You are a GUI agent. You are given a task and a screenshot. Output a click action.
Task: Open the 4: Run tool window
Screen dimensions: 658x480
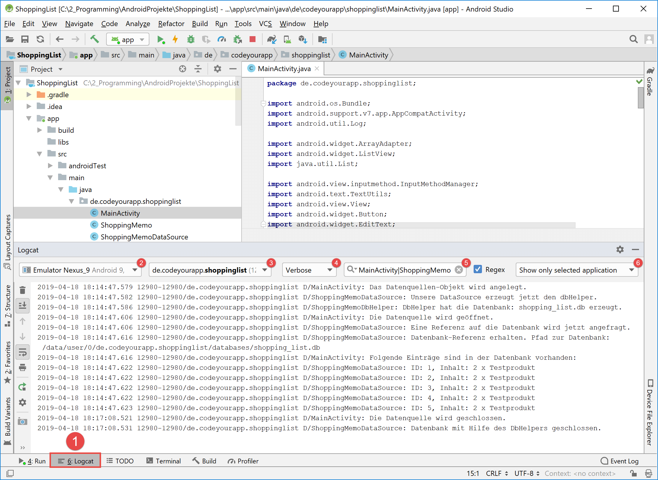point(32,461)
